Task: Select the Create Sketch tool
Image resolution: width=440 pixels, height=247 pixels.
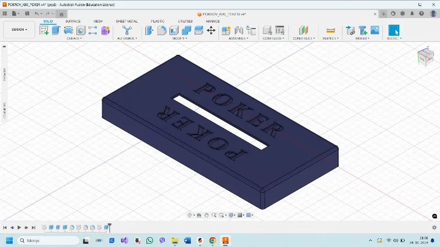Action: coord(44,30)
